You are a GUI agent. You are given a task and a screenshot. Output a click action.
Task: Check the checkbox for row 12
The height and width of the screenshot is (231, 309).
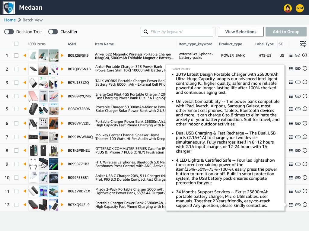(x=16, y=205)
